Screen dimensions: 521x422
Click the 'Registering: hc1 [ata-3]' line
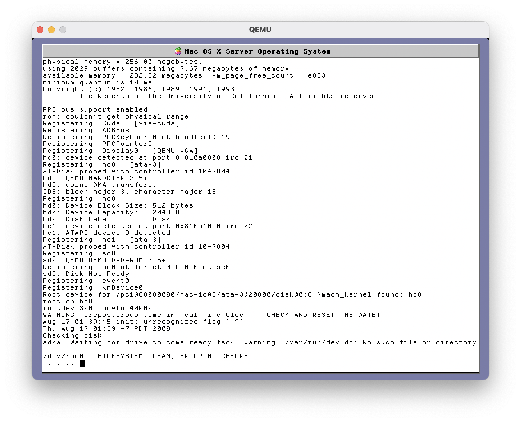tap(102, 240)
